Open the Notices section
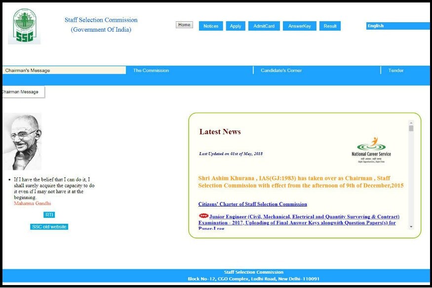 point(210,26)
